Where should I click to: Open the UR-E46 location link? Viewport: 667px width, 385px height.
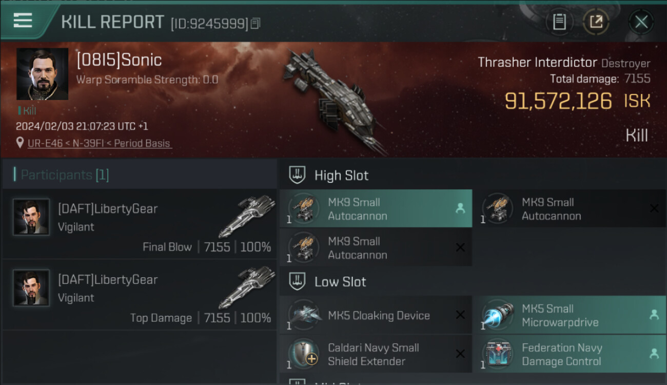coord(100,143)
